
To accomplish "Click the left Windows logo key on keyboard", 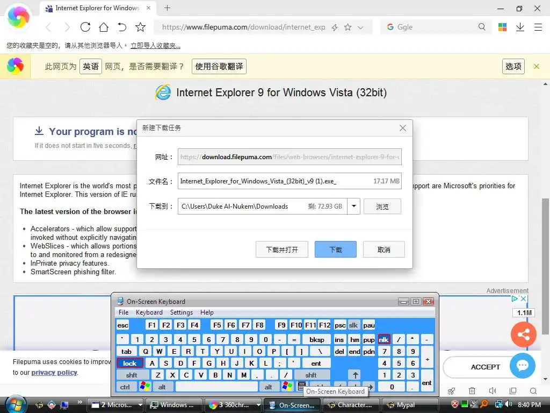I will coord(144,387).
